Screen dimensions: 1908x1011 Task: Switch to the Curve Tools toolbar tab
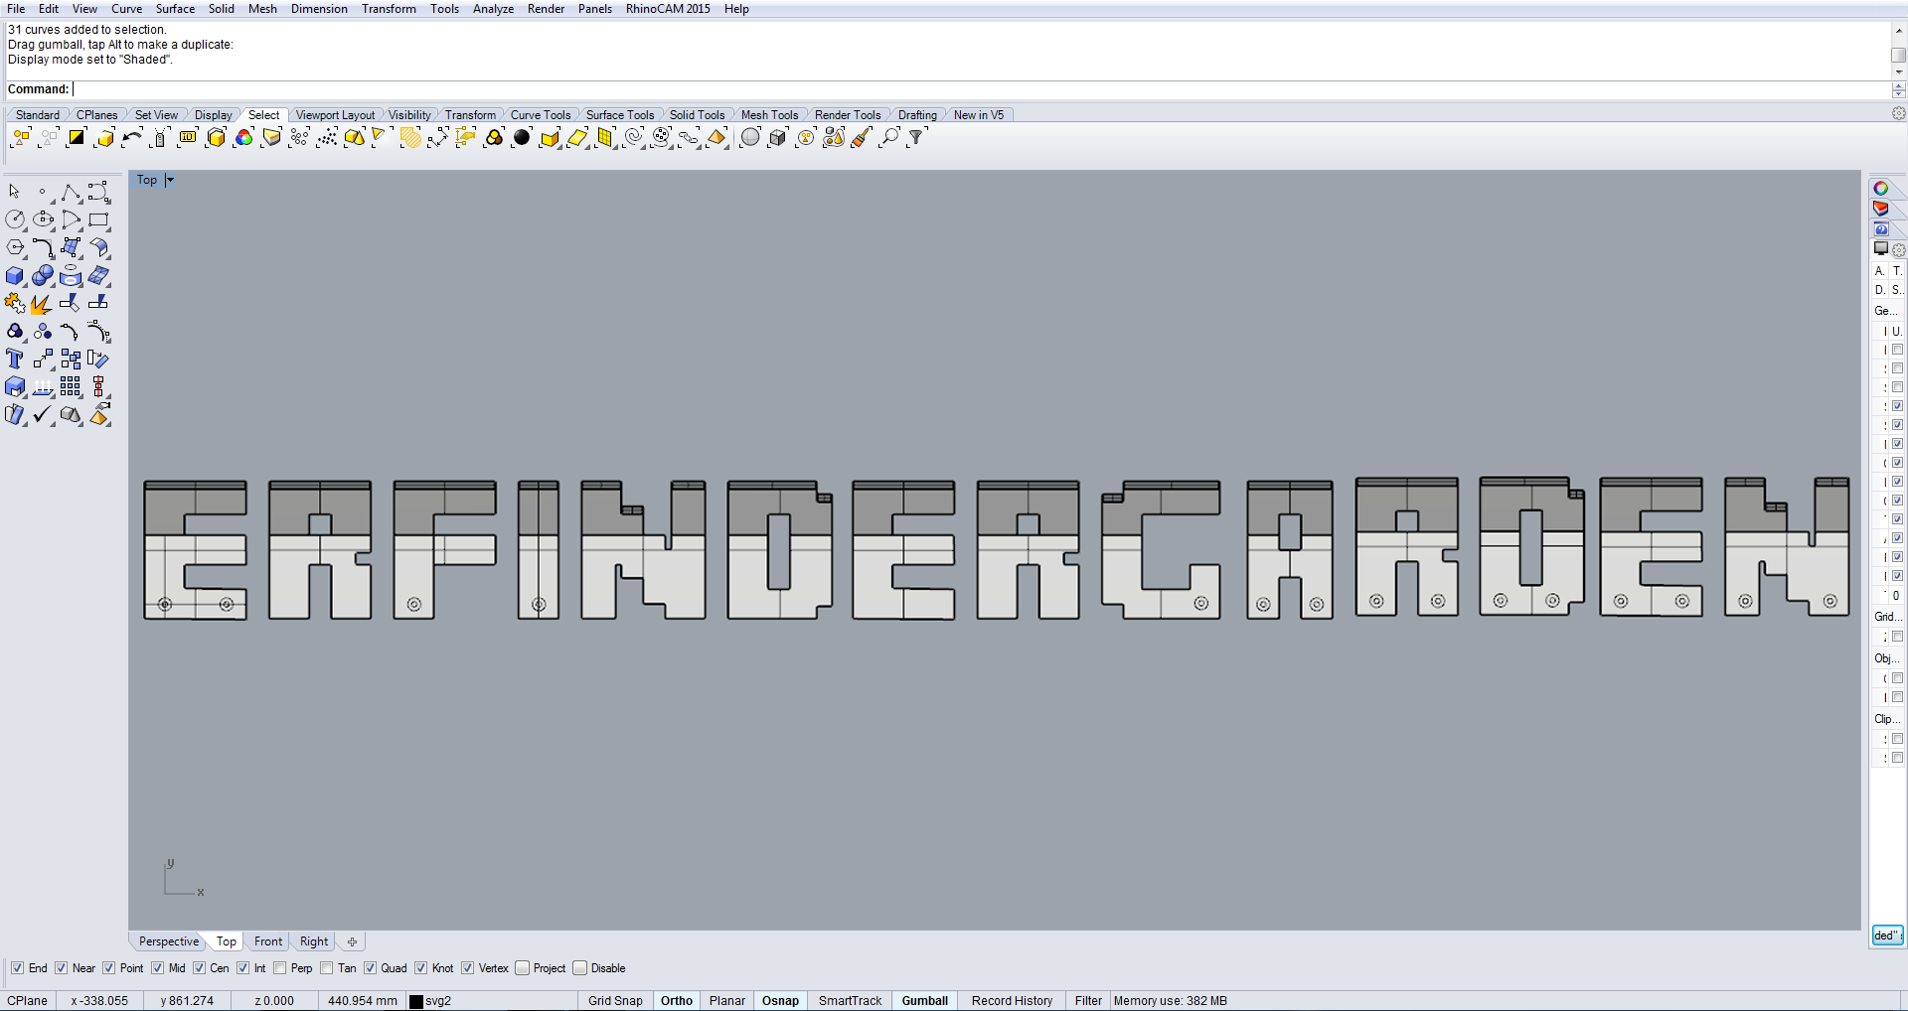[x=541, y=115]
